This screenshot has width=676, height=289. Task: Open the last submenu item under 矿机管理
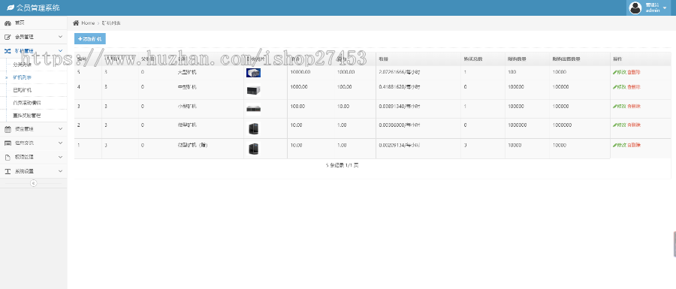click(27, 116)
